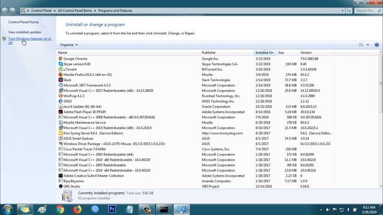Select Microsoft Visual C++ 2005 Redistributable (x64)
Image resolution: width=383 pixels, height=215 pixels.
(x=196, y=155)
